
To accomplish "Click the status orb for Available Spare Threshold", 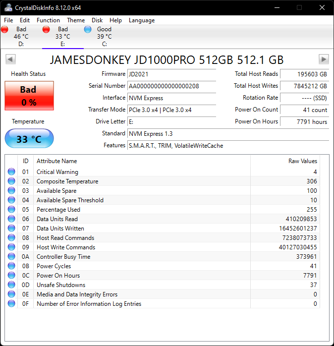I will (11, 200).
